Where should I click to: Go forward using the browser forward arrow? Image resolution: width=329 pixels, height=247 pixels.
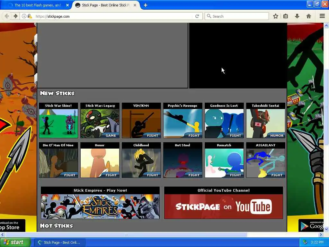point(15,16)
